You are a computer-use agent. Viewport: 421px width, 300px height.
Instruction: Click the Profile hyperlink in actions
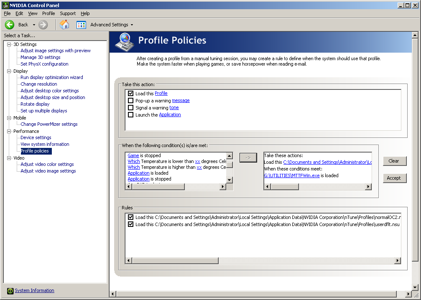point(161,93)
